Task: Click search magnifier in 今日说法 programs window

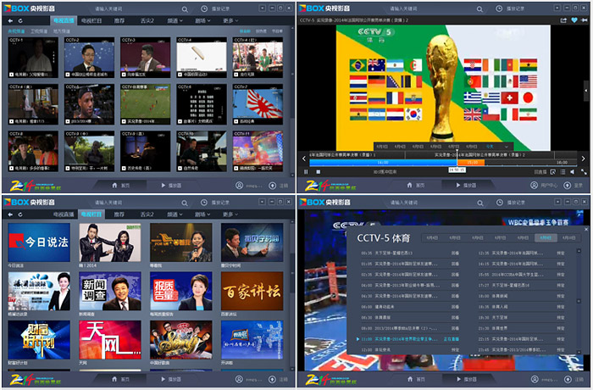Action: pyautogui.click(x=185, y=203)
